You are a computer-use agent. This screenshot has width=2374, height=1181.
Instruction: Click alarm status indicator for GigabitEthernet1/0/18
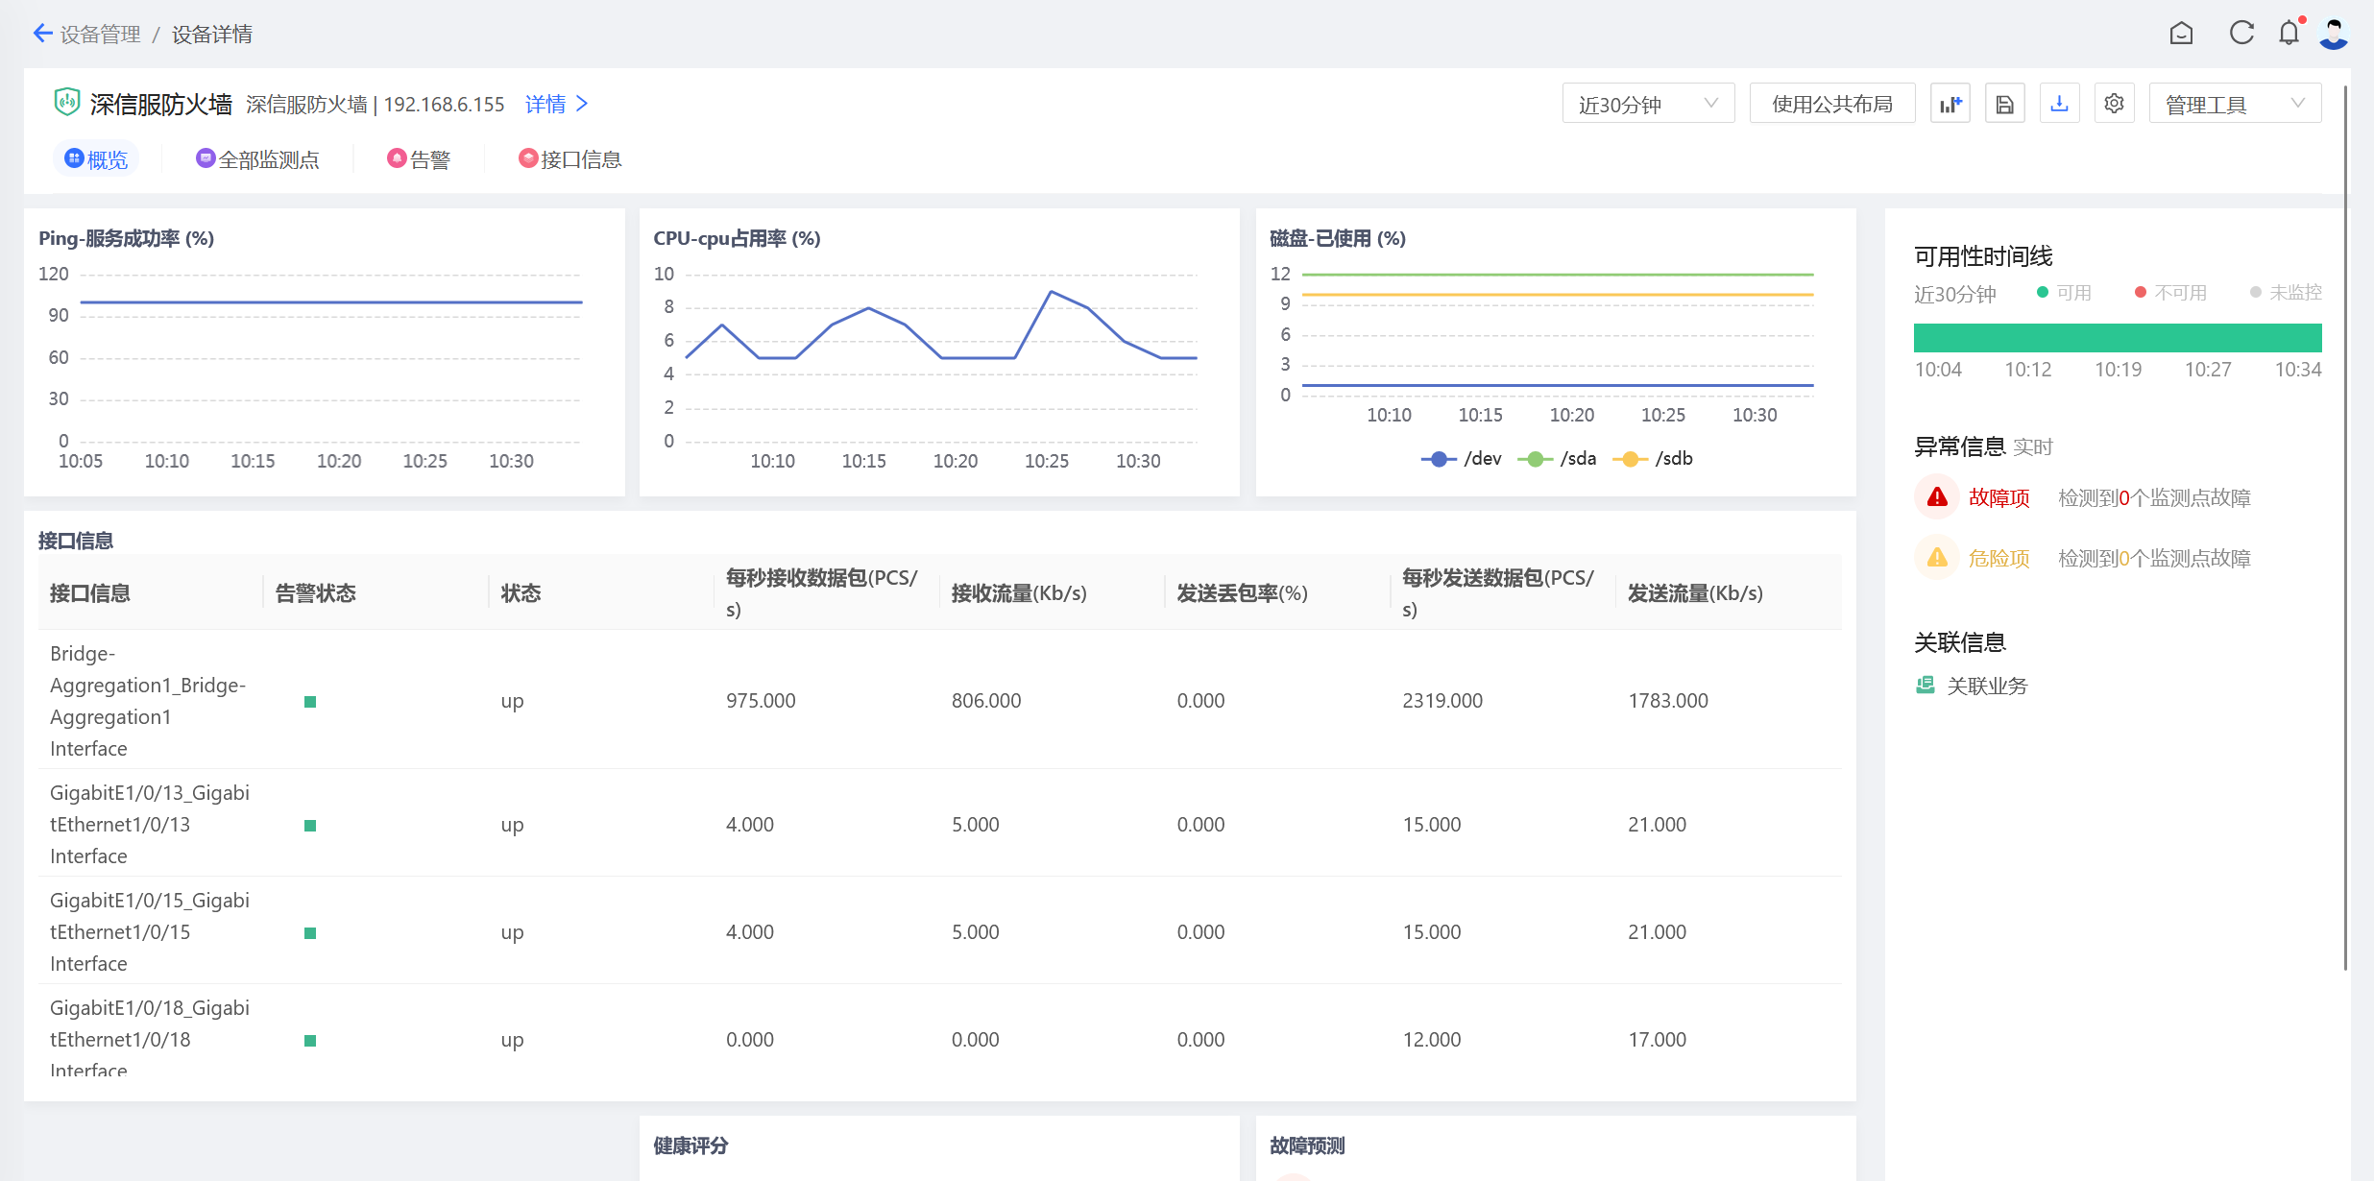coord(310,1041)
